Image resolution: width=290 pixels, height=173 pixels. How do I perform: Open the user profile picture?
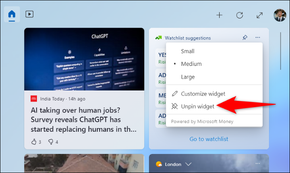point(280,15)
